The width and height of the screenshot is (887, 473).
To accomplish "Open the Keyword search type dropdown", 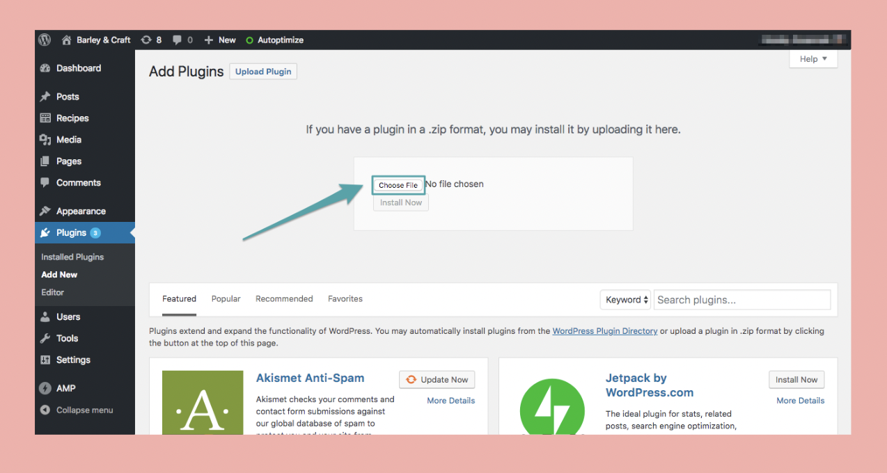I will click(x=625, y=300).
